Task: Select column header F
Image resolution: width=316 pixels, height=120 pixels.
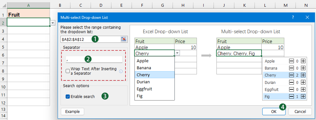Action: click(142, 5)
